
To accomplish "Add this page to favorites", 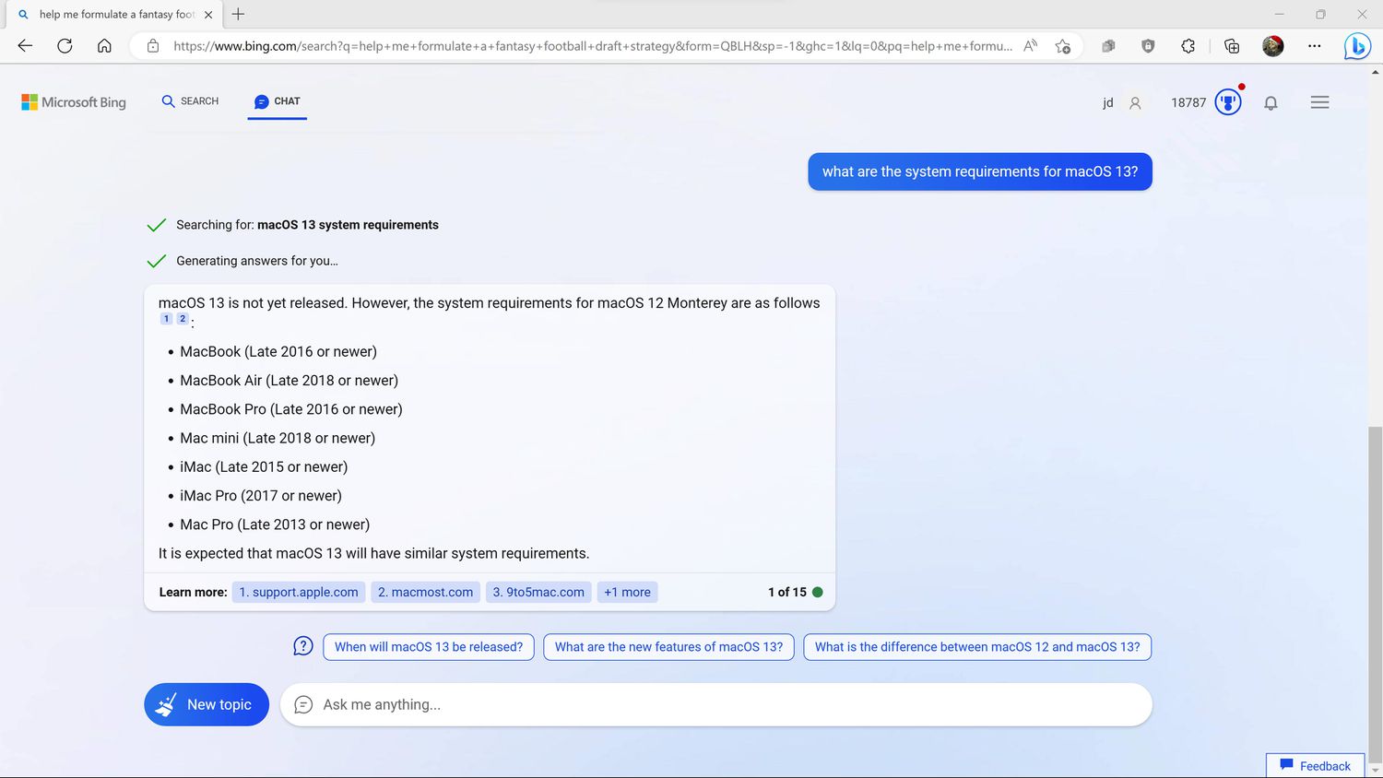I will tap(1062, 46).
